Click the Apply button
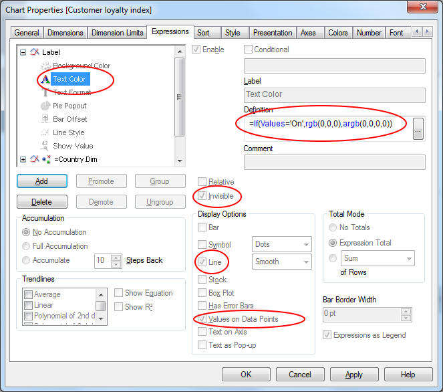 [x=354, y=374]
